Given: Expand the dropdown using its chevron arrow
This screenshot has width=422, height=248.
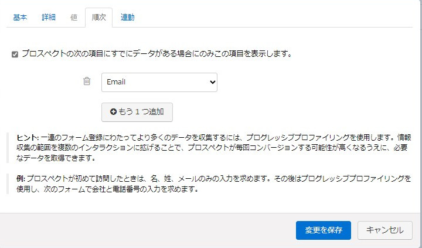Looking at the screenshot, I should [213, 82].
